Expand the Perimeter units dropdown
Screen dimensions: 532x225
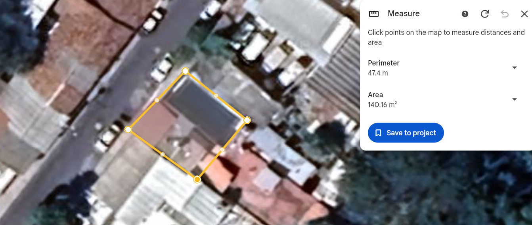[x=515, y=68]
